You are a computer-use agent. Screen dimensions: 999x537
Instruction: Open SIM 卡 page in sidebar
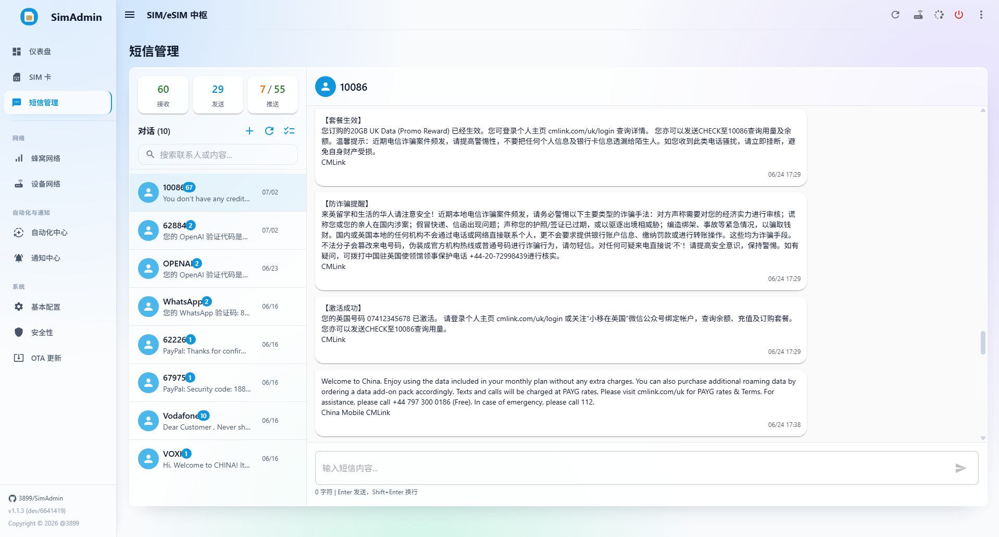58,77
